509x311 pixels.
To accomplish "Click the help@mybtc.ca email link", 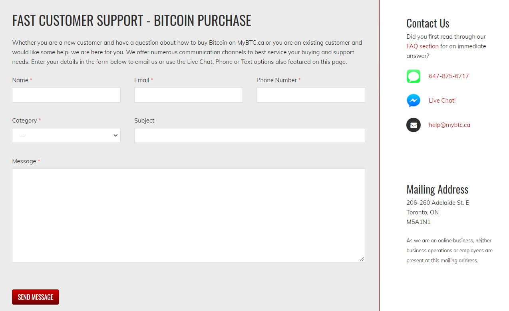I will [x=449, y=125].
